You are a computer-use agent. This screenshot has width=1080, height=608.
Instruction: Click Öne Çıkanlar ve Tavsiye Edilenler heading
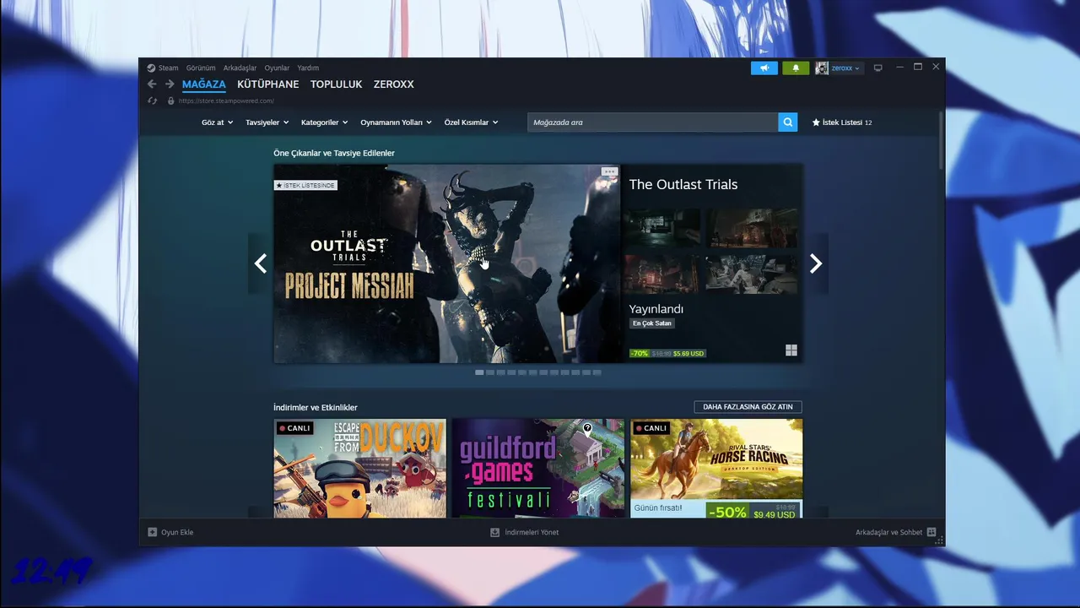(x=334, y=153)
